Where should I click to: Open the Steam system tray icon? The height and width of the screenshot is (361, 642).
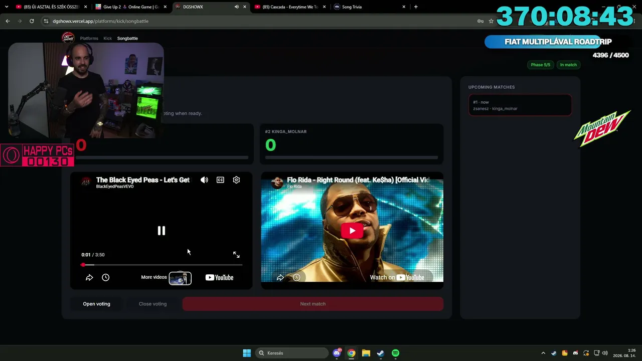[554, 353]
